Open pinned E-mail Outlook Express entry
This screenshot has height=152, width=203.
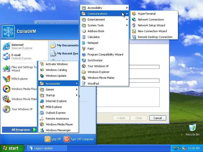point(20,56)
